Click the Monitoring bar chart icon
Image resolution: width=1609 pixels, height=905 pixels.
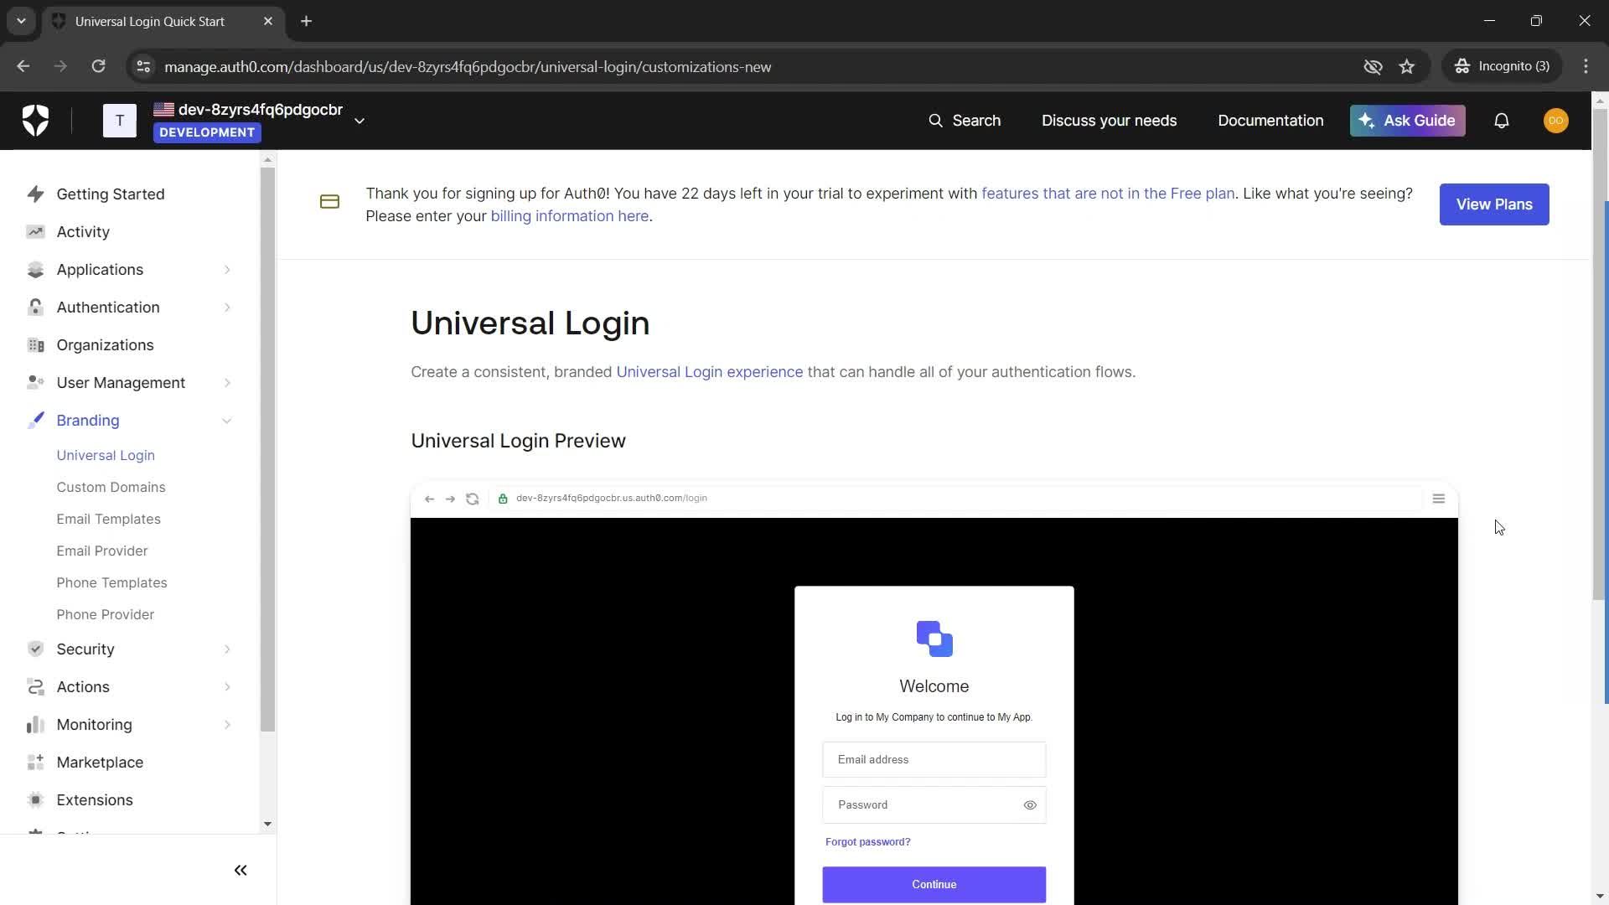(35, 725)
